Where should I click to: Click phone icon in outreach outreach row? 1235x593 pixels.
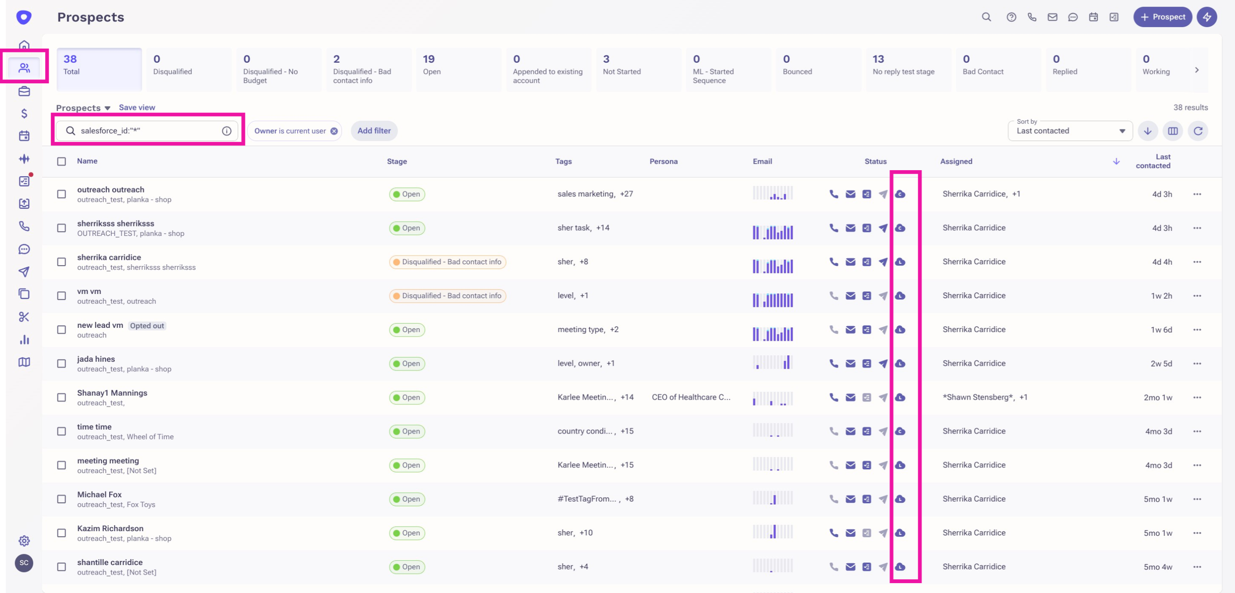tap(834, 194)
